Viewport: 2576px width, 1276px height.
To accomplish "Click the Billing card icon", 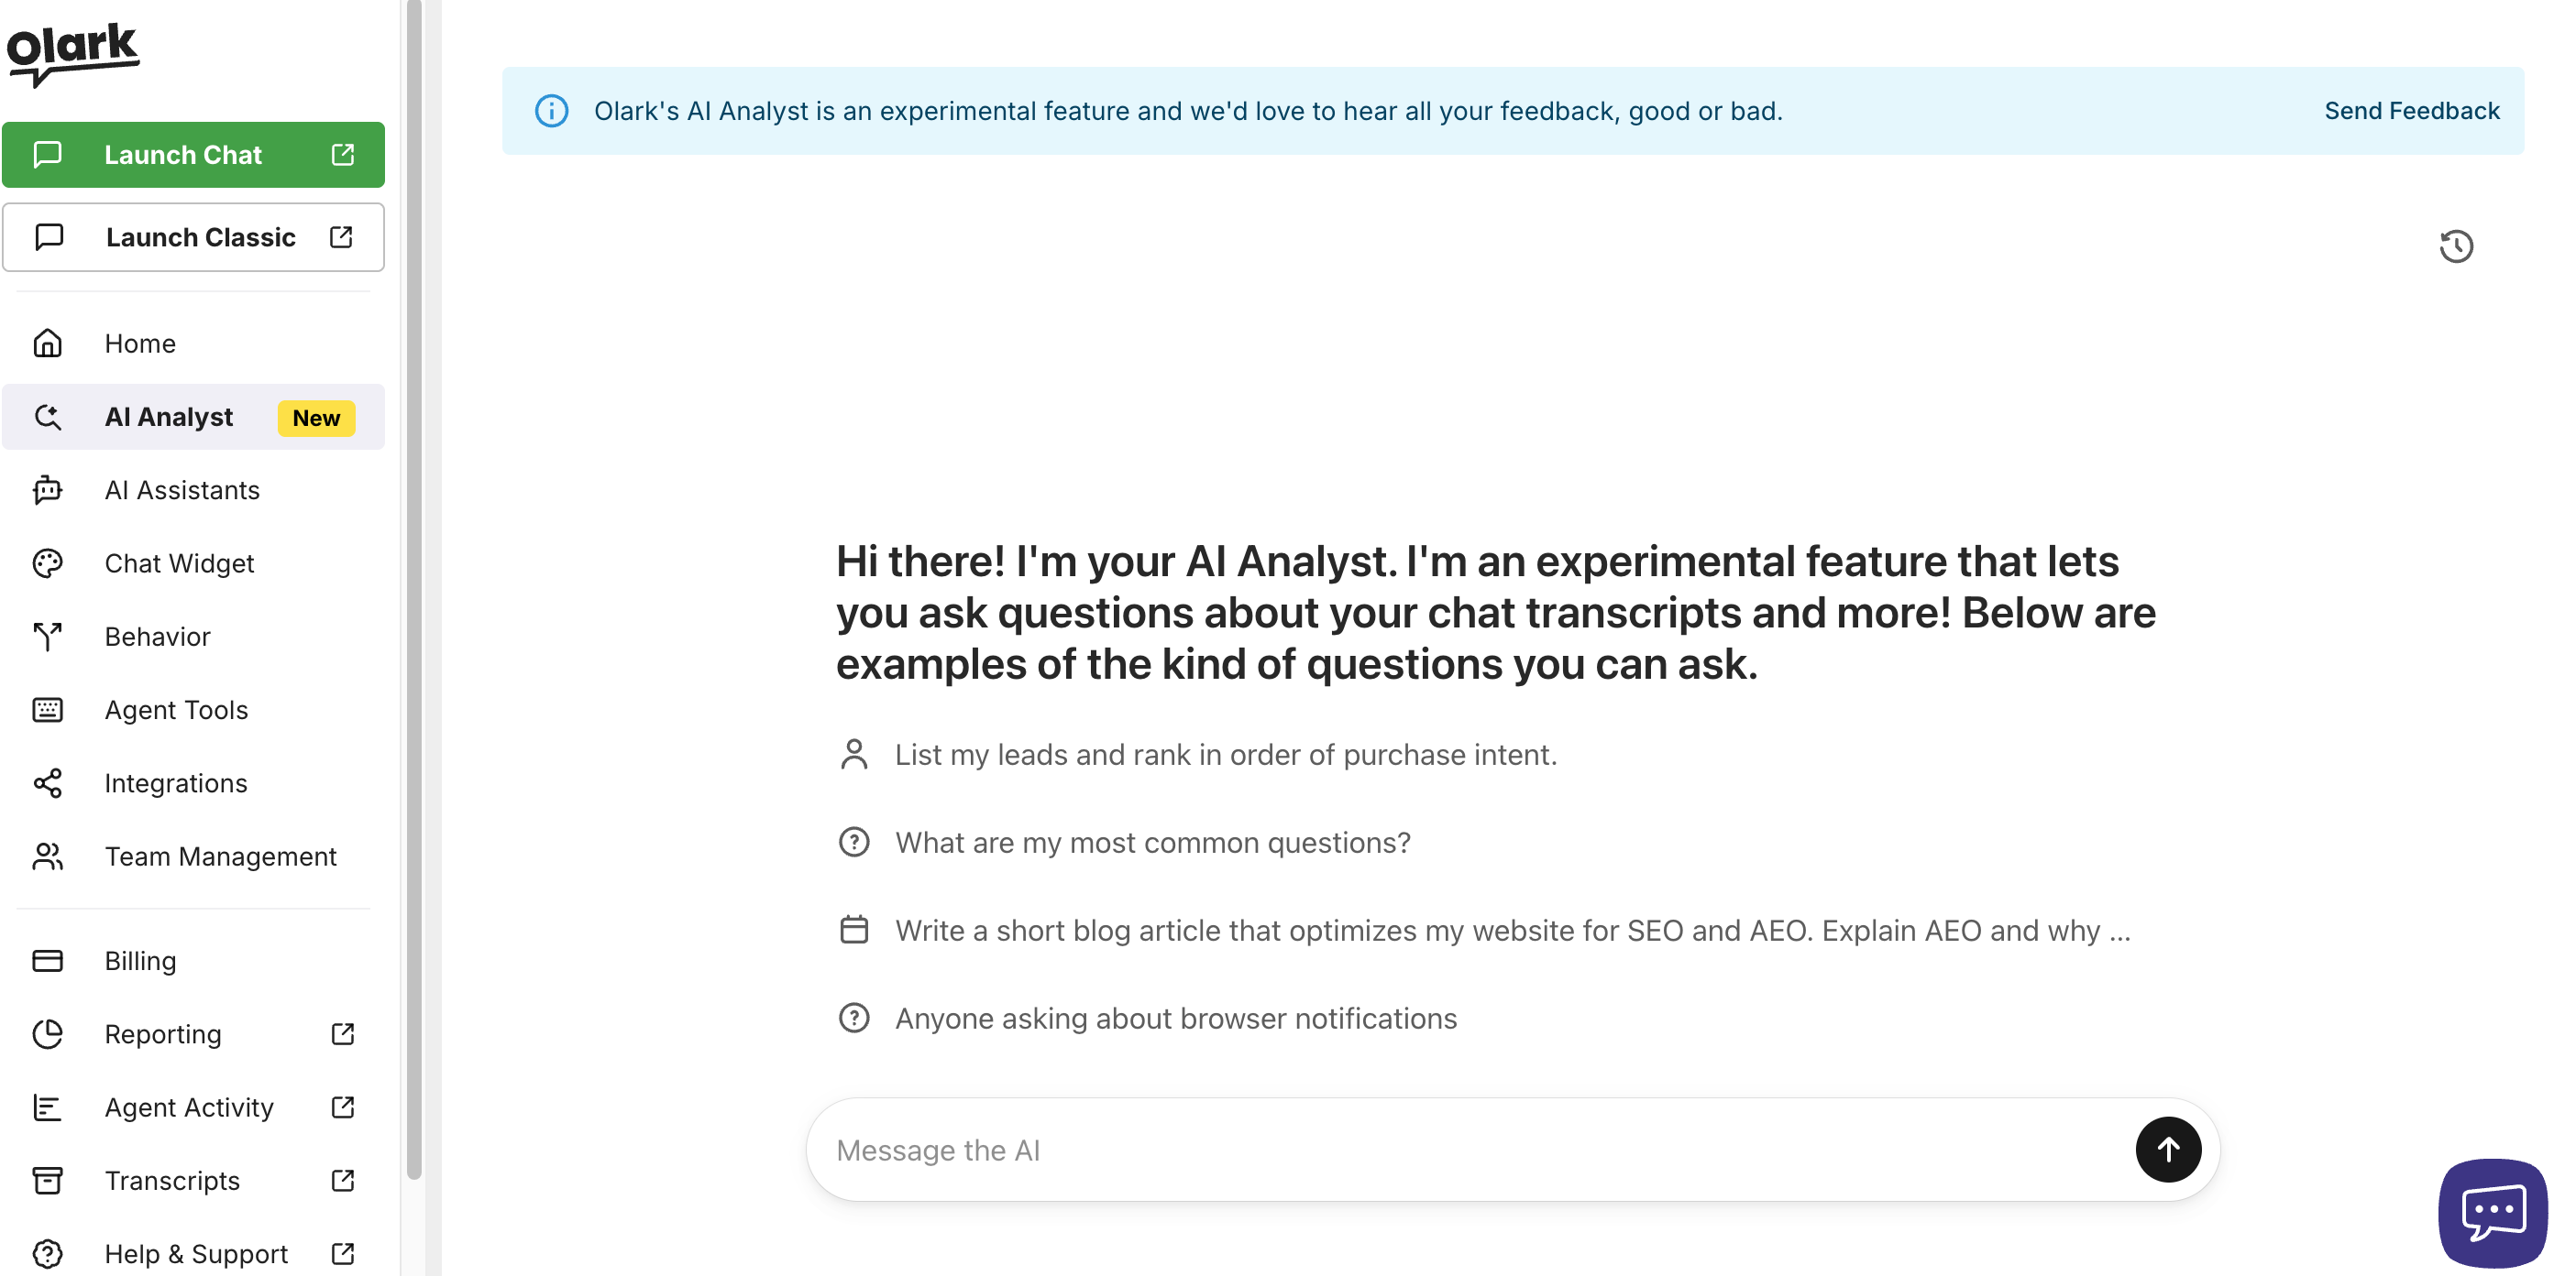I will (x=47, y=960).
